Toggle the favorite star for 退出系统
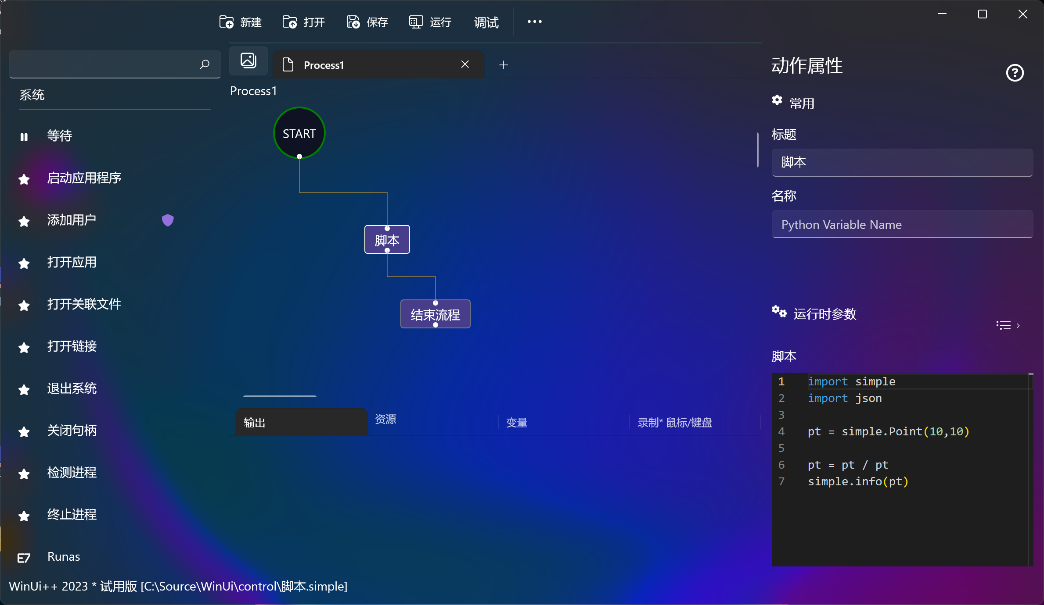The image size is (1044, 605). tap(23, 390)
